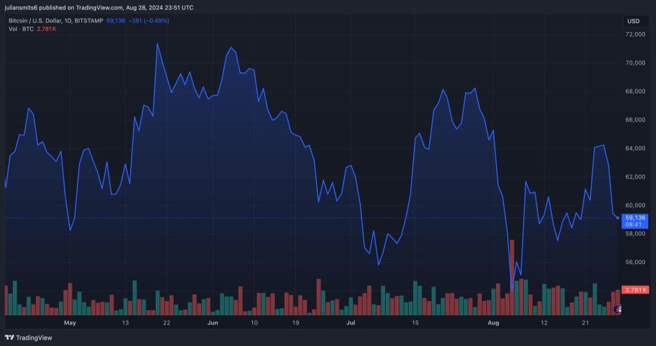Screen dimensions: 656x346
Task: Click the julian smits6 published header text
Action: click(x=99, y=7)
